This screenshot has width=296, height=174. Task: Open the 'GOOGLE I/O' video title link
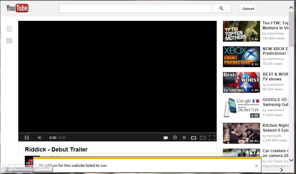(x=275, y=102)
